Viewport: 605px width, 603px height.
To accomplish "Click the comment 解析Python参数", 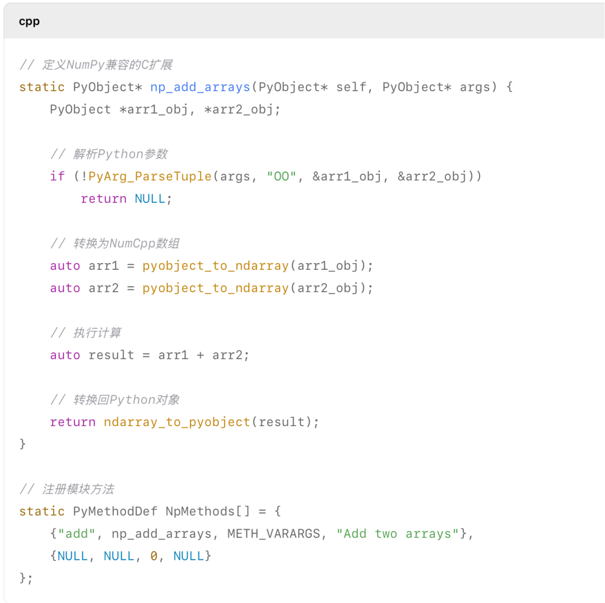I will tap(109, 154).
